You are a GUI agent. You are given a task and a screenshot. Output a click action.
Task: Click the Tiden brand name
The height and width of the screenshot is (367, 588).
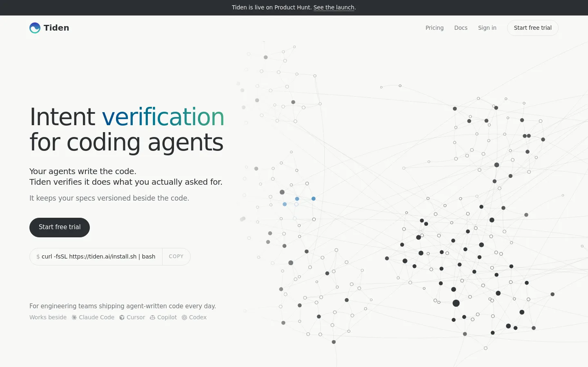pyautogui.click(x=56, y=28)
